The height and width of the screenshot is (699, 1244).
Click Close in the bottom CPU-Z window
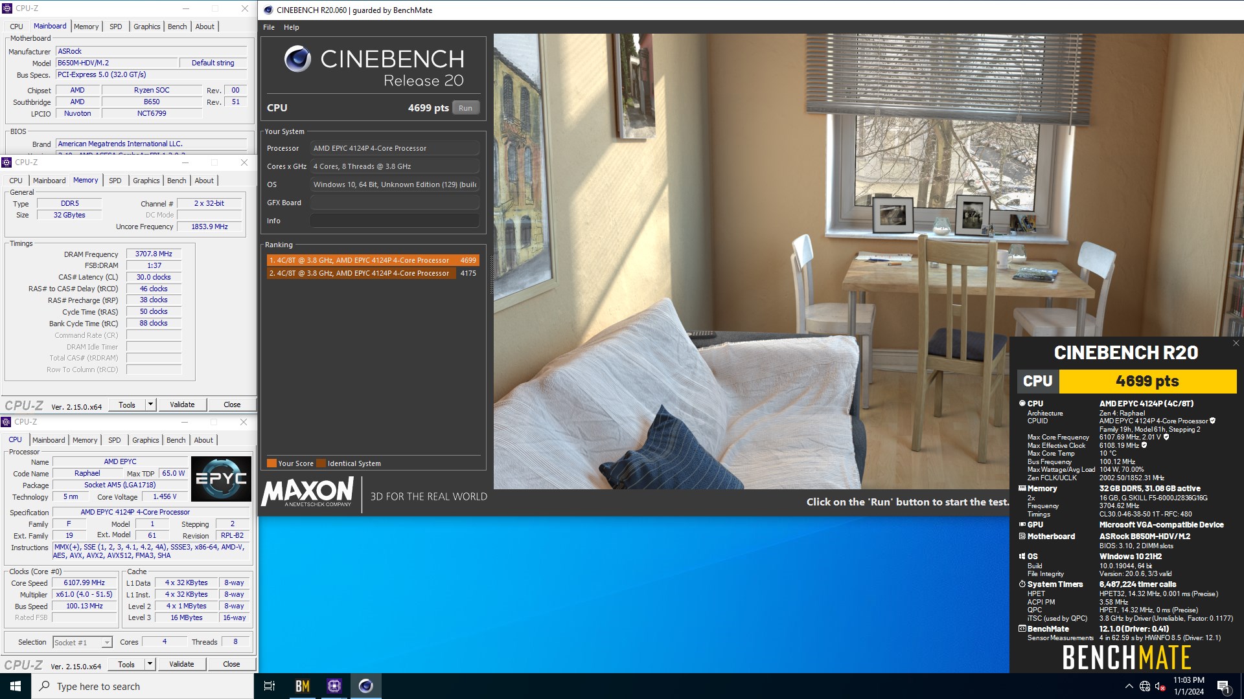pos(231,664)
